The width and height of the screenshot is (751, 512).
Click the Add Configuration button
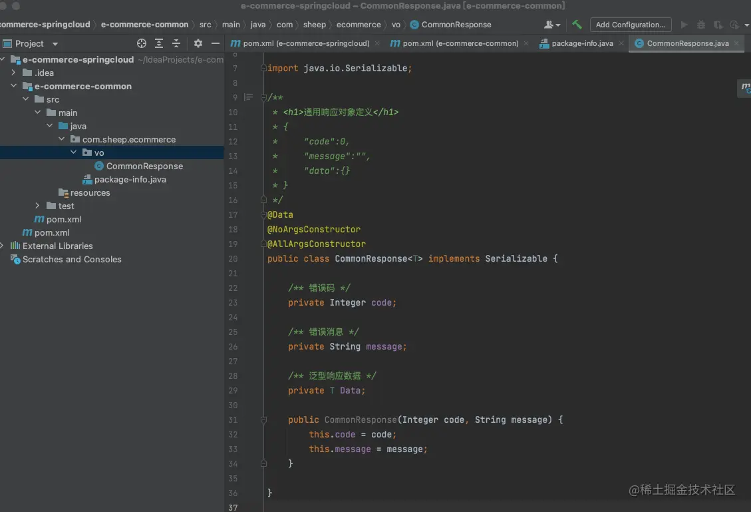point(630,25)
